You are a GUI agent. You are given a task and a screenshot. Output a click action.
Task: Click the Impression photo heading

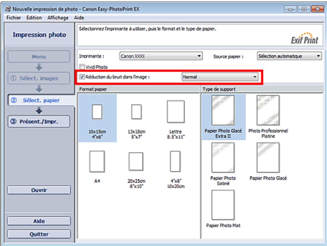39,35
